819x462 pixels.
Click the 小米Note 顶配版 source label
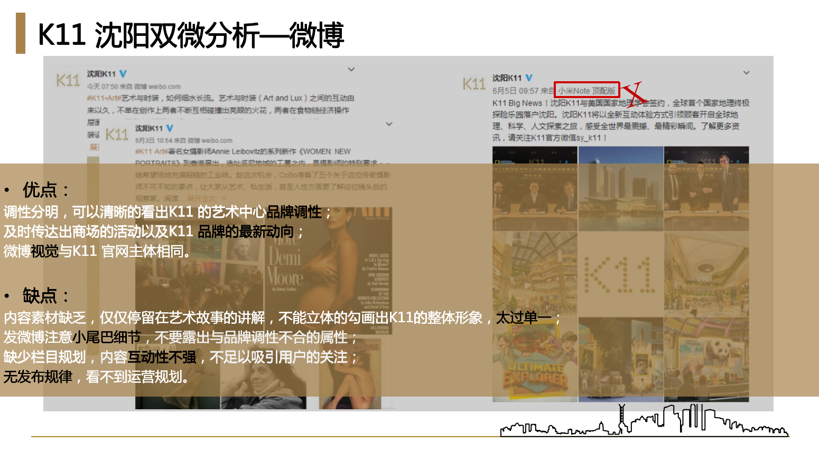click(587, 91)
